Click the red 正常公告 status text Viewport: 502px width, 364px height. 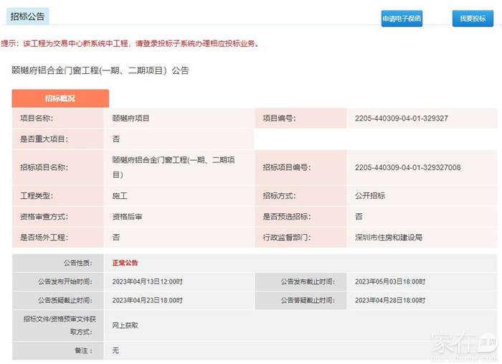tap(125, 263)
